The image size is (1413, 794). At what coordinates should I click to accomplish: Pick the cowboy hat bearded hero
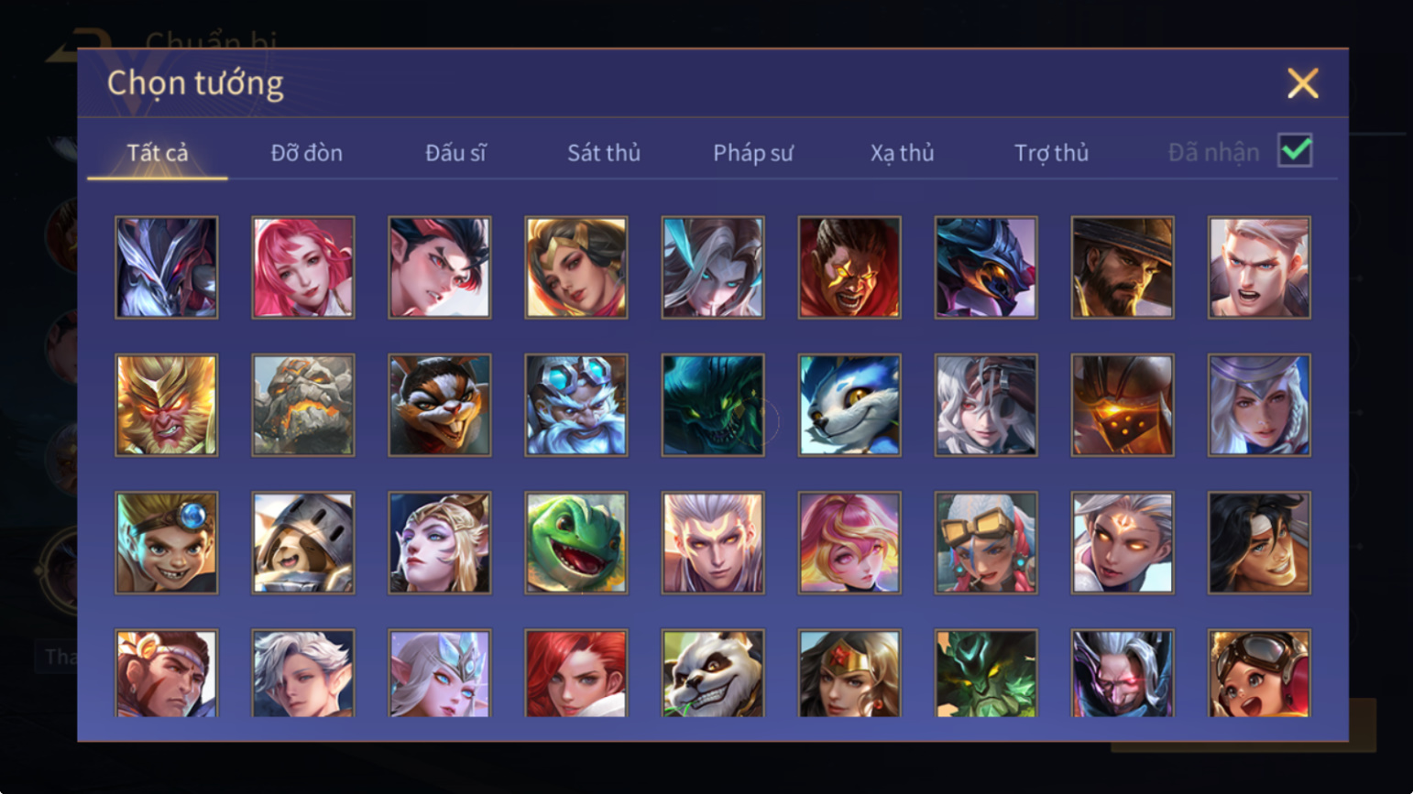1123,267
